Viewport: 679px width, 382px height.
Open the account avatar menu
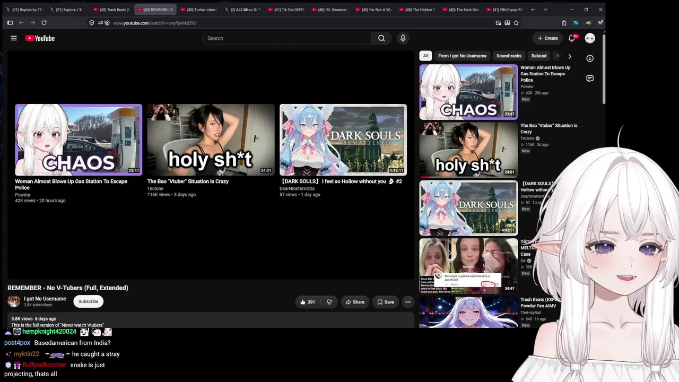pyautogui.click(x=590, y=38)
